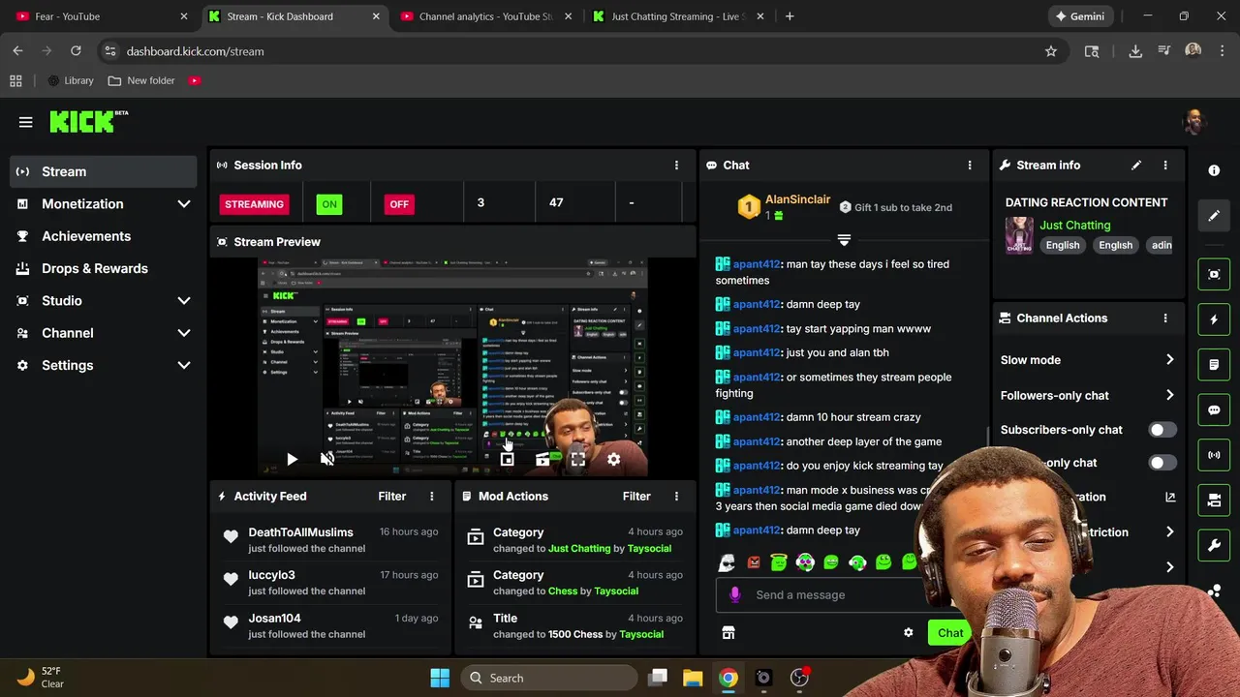Toggle Mod Actions widget in right sidebar
Image resolution: width=1240 pixels, height=697 pixels.
[1214, 365]
